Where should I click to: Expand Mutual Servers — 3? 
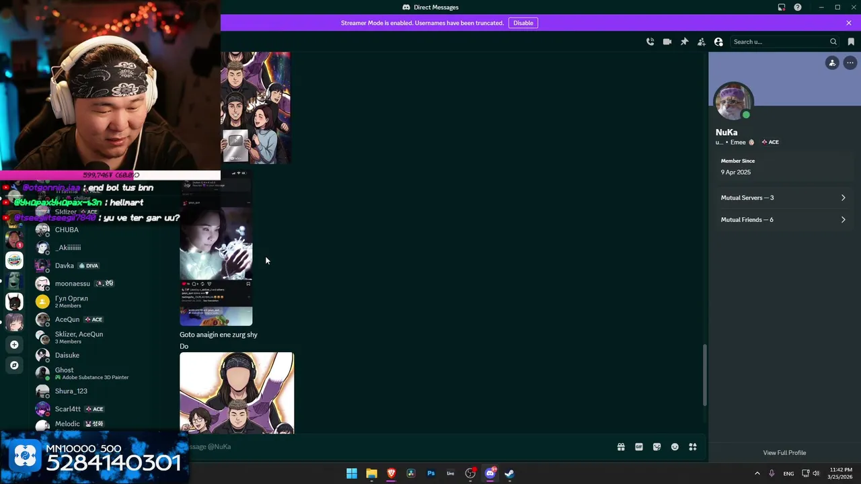tap(784, 198)
